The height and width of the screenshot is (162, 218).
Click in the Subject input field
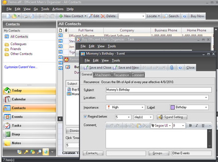[159, 90]
